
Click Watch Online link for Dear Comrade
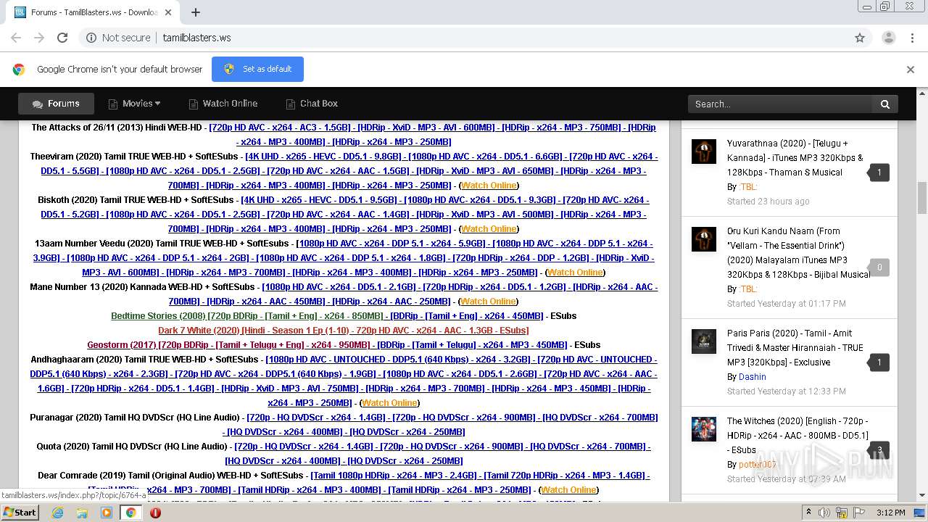coord(569,490)
